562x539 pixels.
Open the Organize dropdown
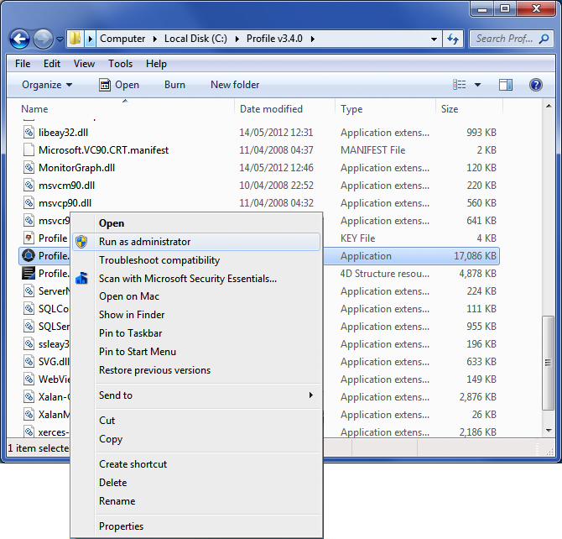click(47, 85)
